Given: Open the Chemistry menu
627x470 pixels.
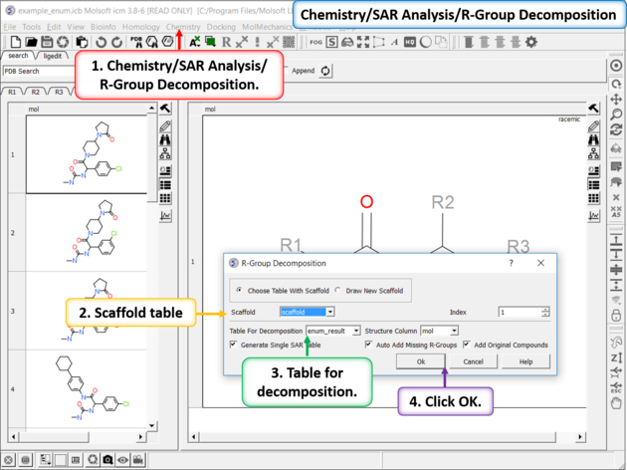Looking at the screenshot, I should tap(183, 26).
